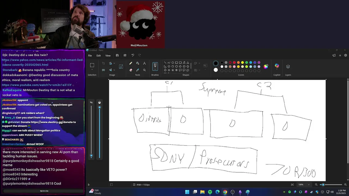Click the Zoom out minus button
349x196 pixels.
316,185
